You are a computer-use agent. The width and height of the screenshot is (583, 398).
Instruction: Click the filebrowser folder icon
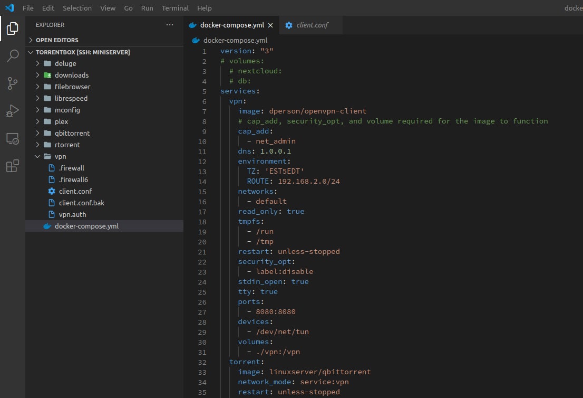[x=47, y=87]
